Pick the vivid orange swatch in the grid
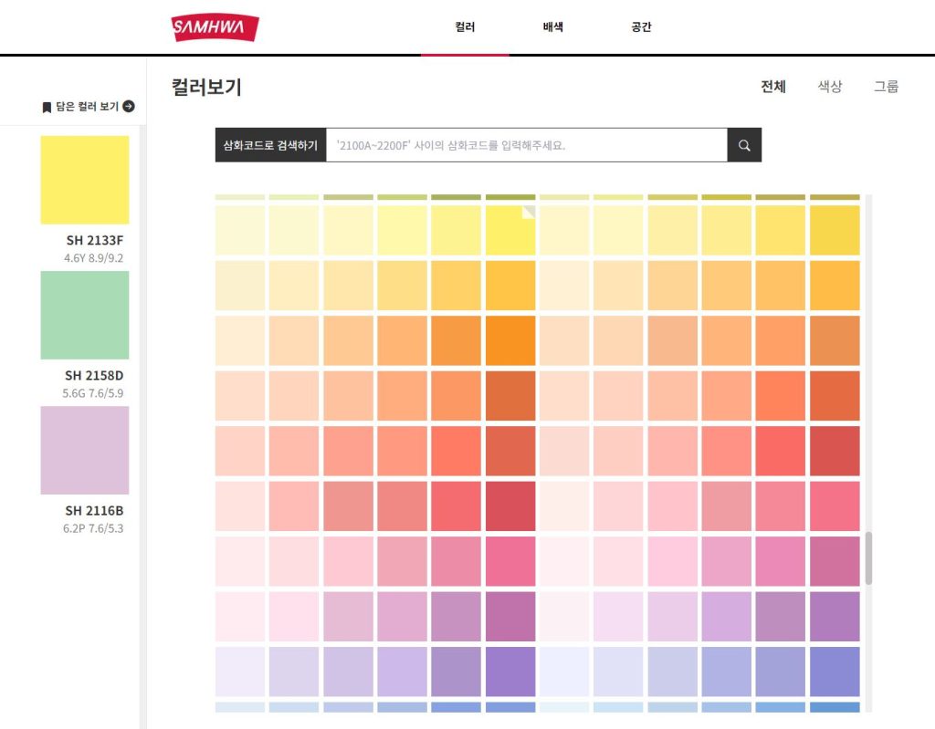Screen dimensions: 935x729 point(510,340)
